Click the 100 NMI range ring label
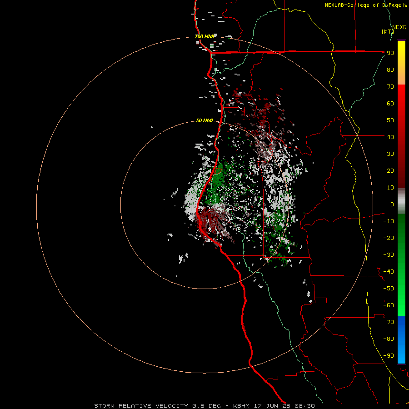The image size is (409, 409). (204, 36)
